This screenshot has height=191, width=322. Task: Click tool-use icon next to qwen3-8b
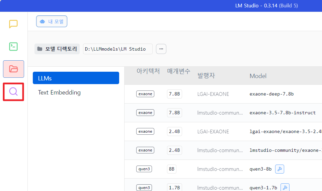279,169
